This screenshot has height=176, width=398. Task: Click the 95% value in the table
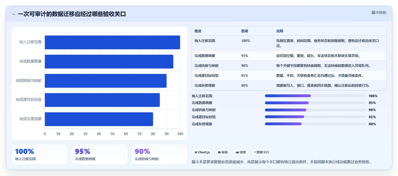245,56
